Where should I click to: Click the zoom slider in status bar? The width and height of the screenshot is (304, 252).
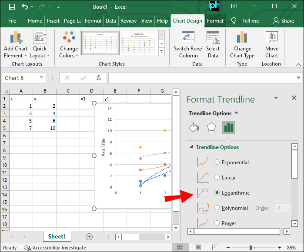tap(251, 248)
